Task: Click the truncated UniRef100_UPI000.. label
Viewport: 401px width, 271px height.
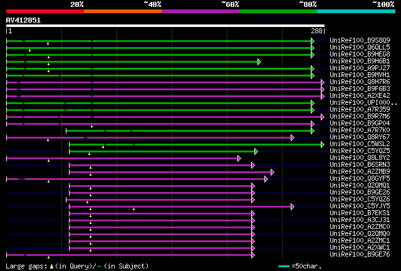Action: tap(363, 102)
